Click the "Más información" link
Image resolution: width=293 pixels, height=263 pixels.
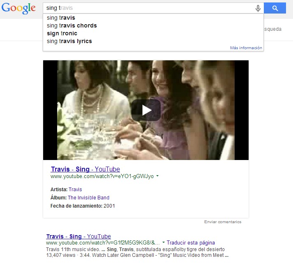click(x=246, y=48)
